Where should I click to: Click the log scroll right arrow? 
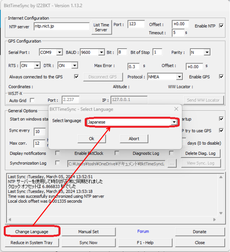(x=215, y=219)
